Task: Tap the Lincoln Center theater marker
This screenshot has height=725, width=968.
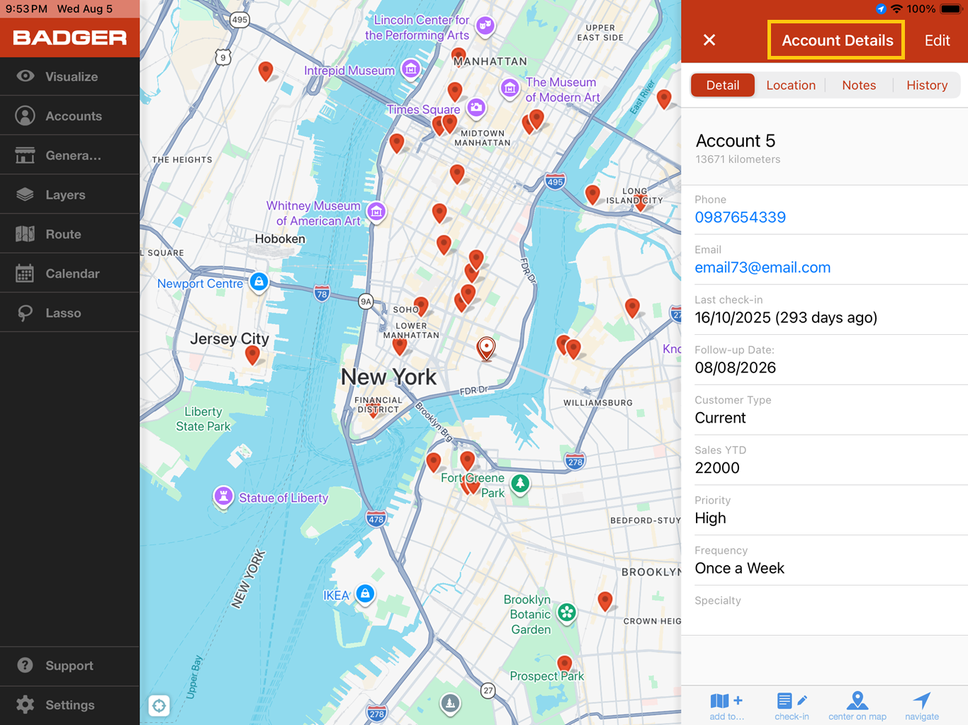Action: (485, 25)
